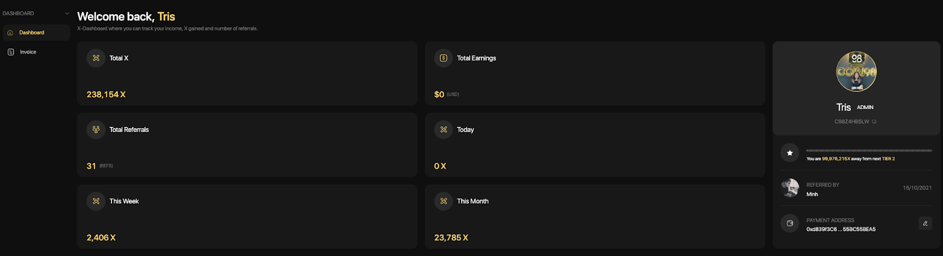Click the payment address wallet icon
The width and height of the screenshot is (943, 256).
790,224
